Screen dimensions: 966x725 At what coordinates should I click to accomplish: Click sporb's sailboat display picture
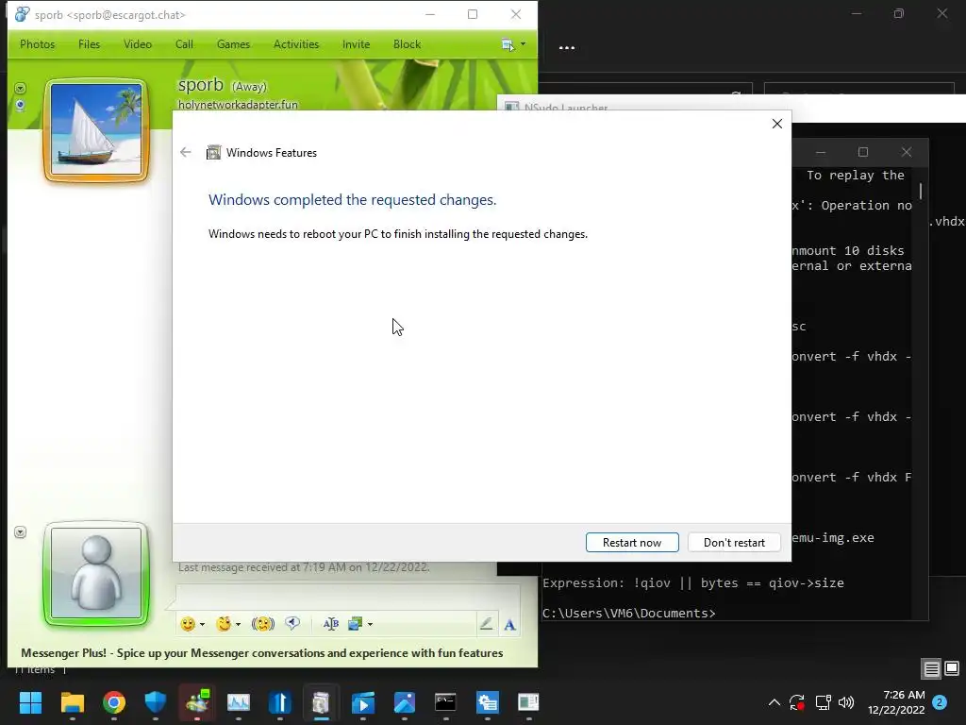click(96, 129)
